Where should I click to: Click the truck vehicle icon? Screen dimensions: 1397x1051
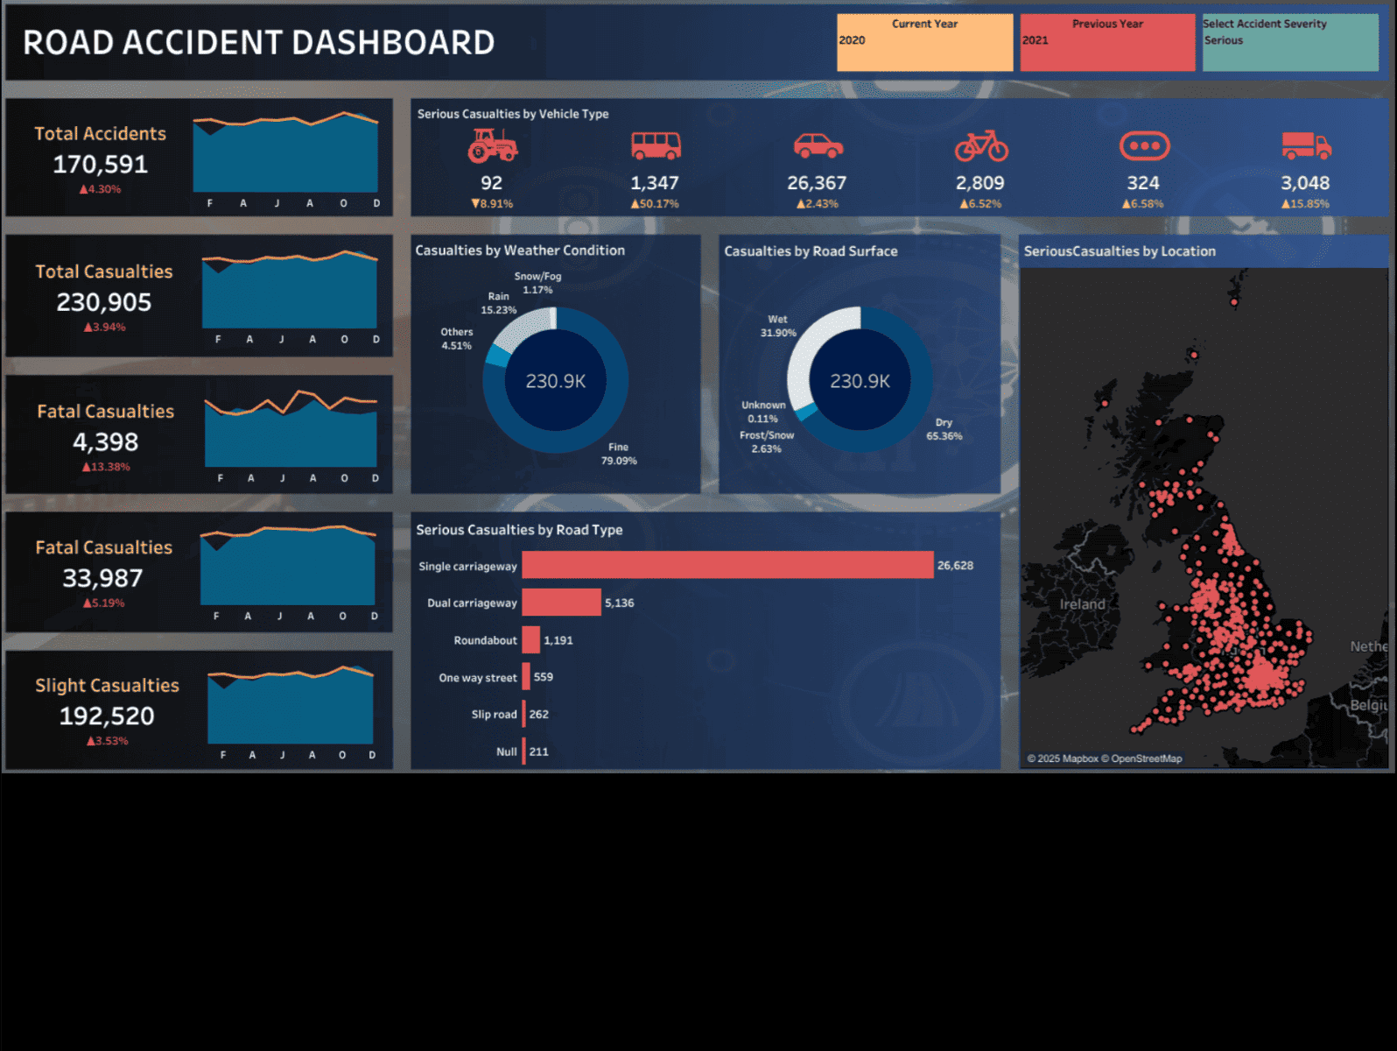1306,146
